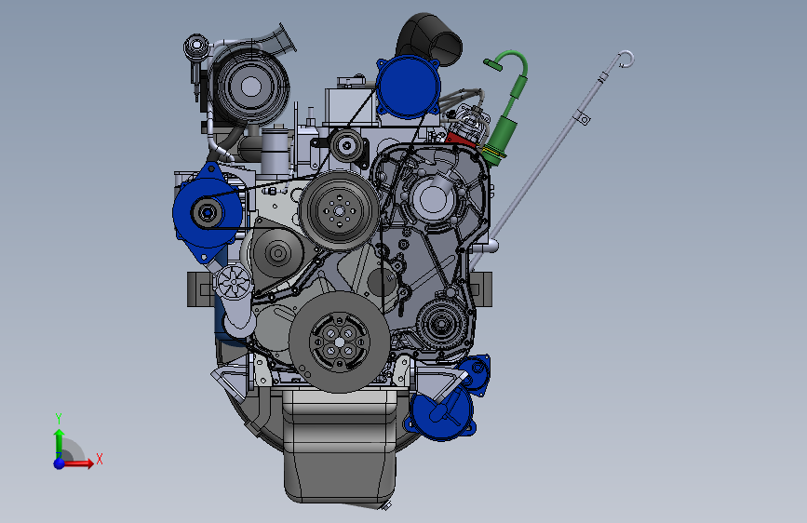Screen dimensions: 807x523
Task: Select the black air intake elbow
Action: (430, 39)
